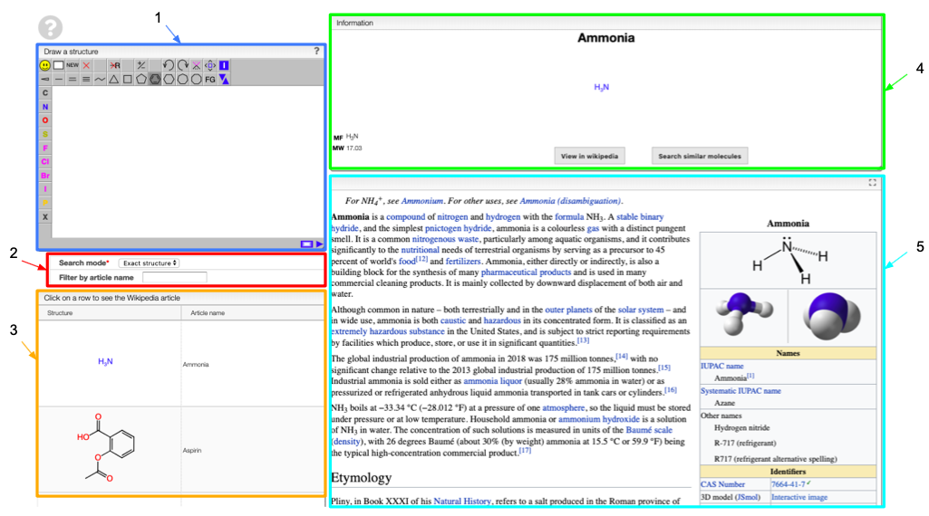Open the fertilizers link
The height and width of the screenshot is (516, 929).
point(464,261)
